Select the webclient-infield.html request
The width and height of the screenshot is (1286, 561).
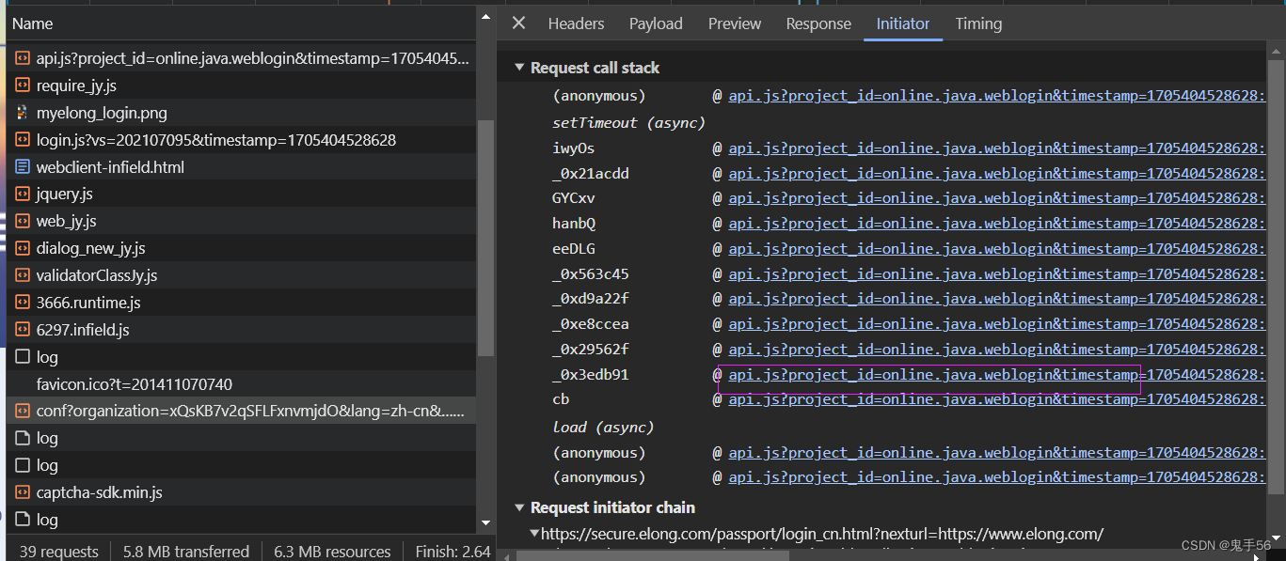coord(241,167)
